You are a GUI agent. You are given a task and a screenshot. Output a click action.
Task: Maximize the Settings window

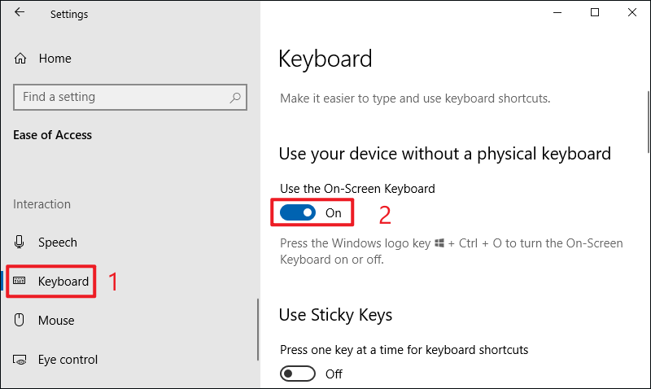pyautogui.click(x=595, y=12)
